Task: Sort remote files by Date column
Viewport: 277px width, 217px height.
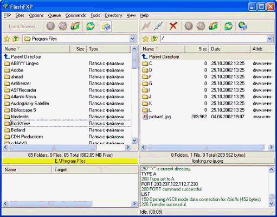Action: pyautogui.click(x=229, y=49)
